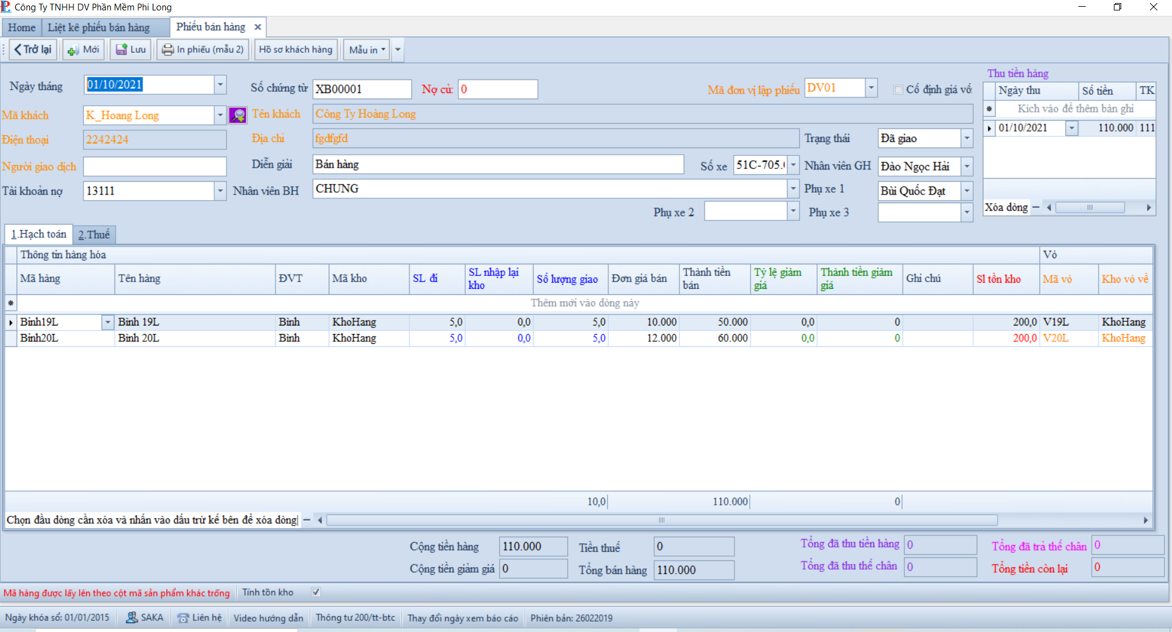Click the Ngày khóa sổ status entry
This screenshot has height=632, width=1172.
[58, 618]
